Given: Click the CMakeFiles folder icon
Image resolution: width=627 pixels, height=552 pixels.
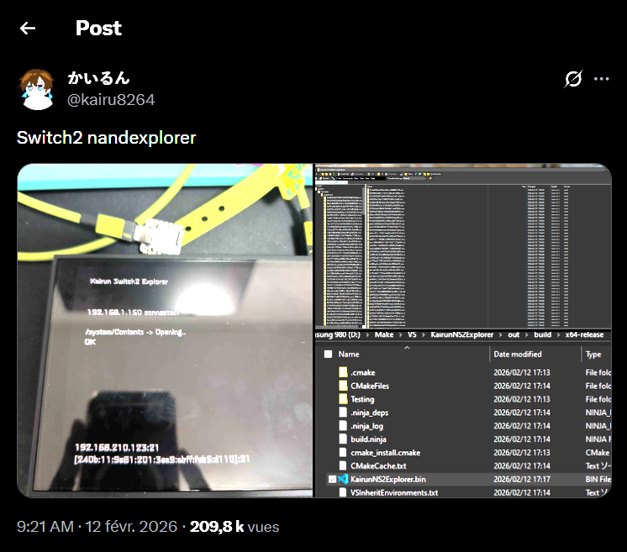Looking at the screenshot, I should [343, 386].
